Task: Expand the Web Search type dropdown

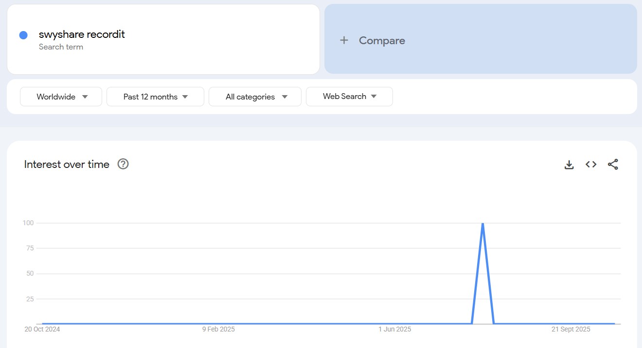Action: click(349, 97)
